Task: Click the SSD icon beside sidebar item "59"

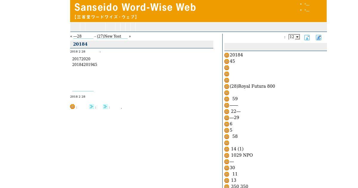Action: click(x=227, y=99)
